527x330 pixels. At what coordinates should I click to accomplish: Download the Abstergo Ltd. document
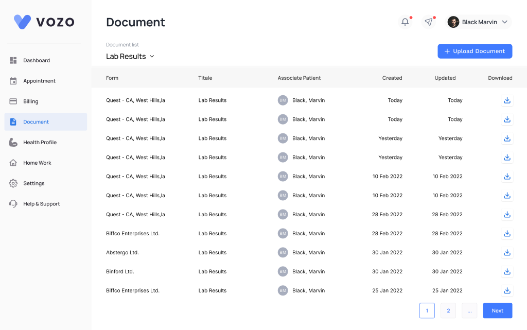[507, 253]
